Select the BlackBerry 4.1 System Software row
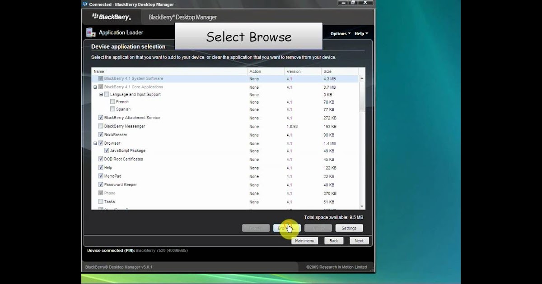542x284 pixels. tap(225, 78)
